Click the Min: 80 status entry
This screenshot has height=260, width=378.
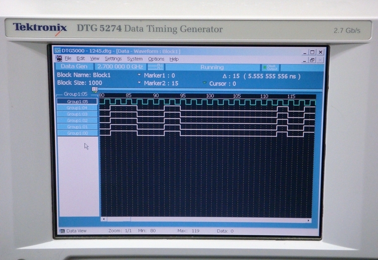click(147, 231)
